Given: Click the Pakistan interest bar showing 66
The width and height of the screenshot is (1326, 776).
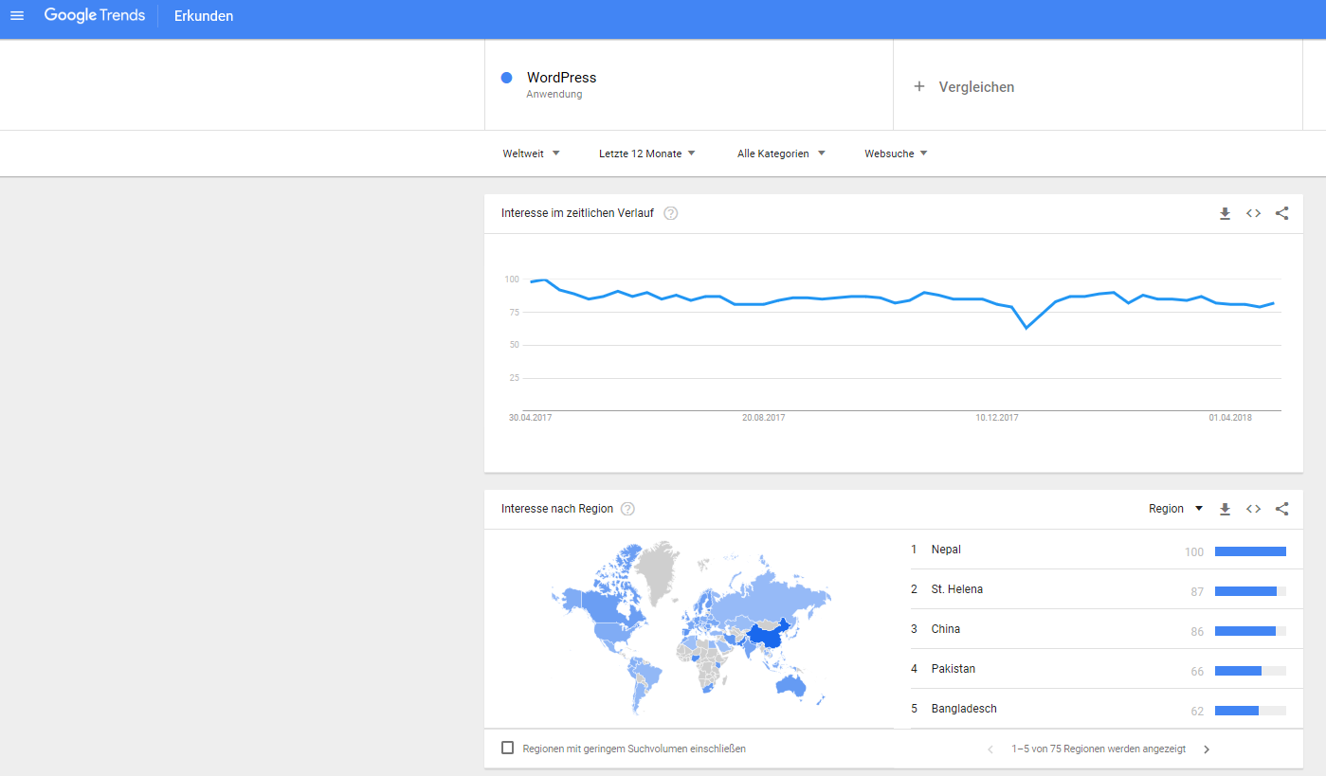Looking at the screenshot, I should [x=1250, y=671].
